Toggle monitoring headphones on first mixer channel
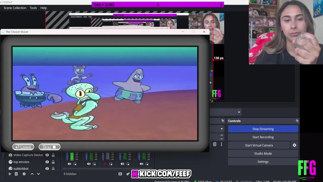The height and width of the screenshot is (182, 323). tap(75, 164)
